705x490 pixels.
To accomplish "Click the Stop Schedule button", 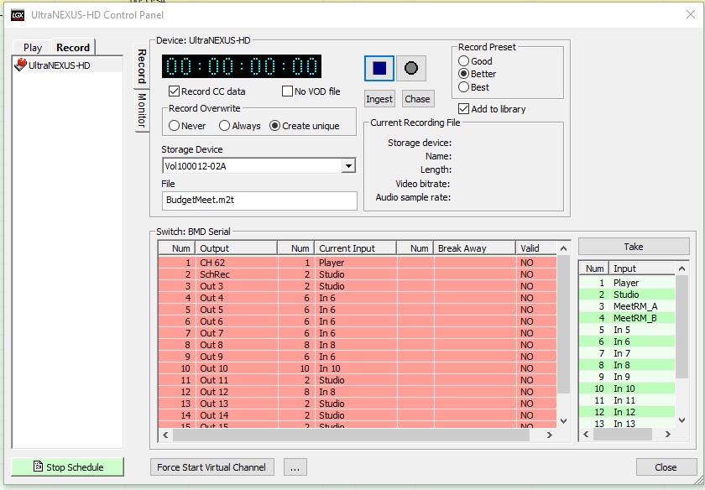I will tap(68, 467).
